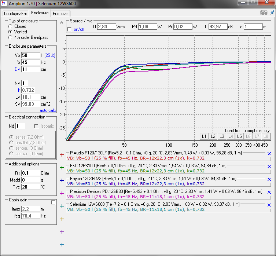This screenshot has height=256, width=276.
Task: Click the green plus for B&C 12PS100
Action: [62, 168]
